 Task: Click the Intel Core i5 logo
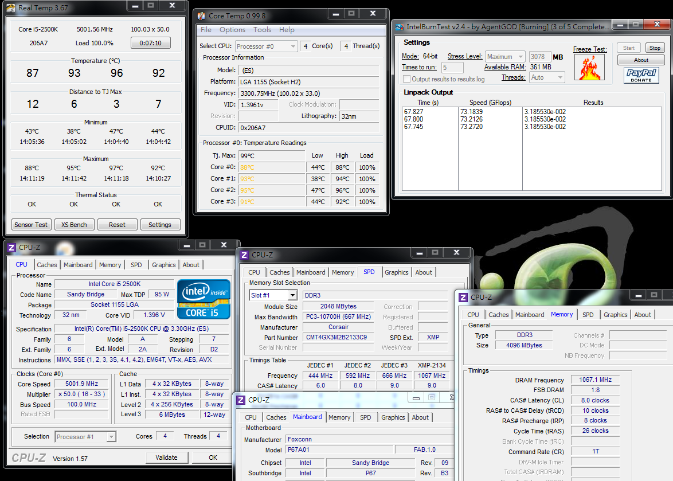204,298
